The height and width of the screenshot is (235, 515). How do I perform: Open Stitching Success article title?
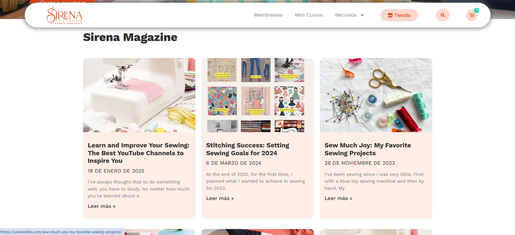coord(248,149)
